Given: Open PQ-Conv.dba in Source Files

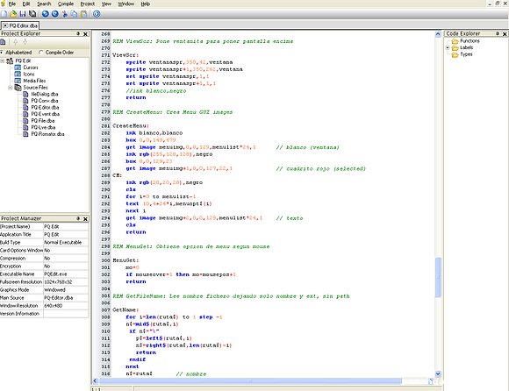Looking at the screenshot, I should point(45,101).
